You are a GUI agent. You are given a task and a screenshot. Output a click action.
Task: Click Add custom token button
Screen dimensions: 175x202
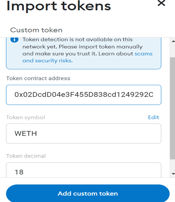88,193
